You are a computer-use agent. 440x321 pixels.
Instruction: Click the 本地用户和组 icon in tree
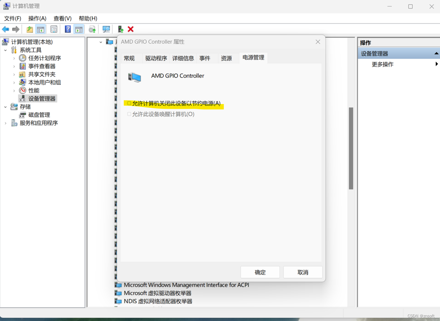tap(23, 83)
